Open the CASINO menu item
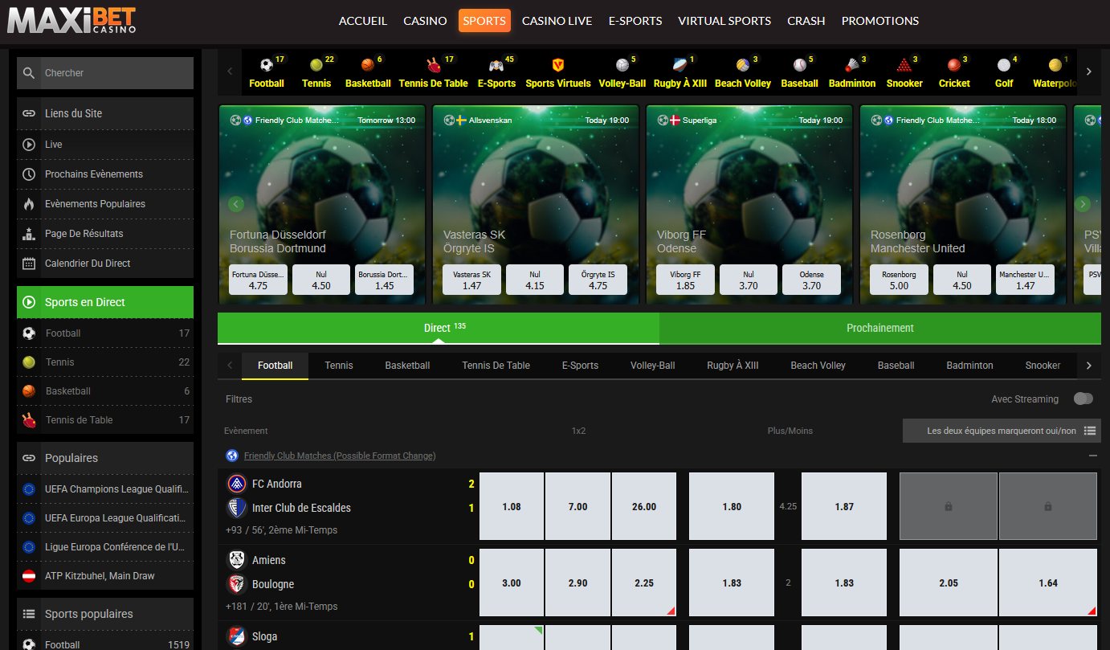 (425, 21)
